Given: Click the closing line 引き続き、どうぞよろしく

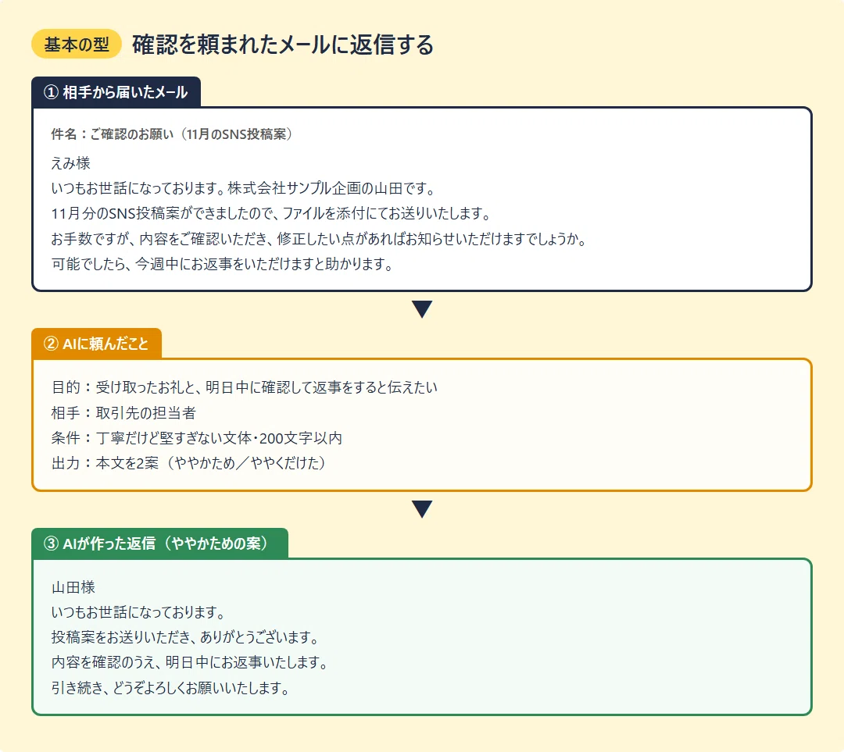Looking at the screenshot, I should coord(170,688).
